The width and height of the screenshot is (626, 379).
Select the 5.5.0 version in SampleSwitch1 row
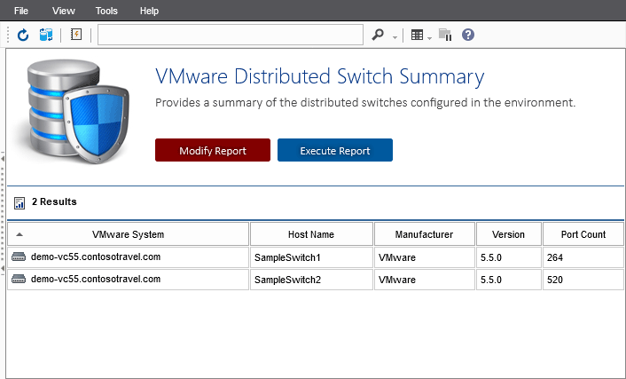tap(509, 257)
